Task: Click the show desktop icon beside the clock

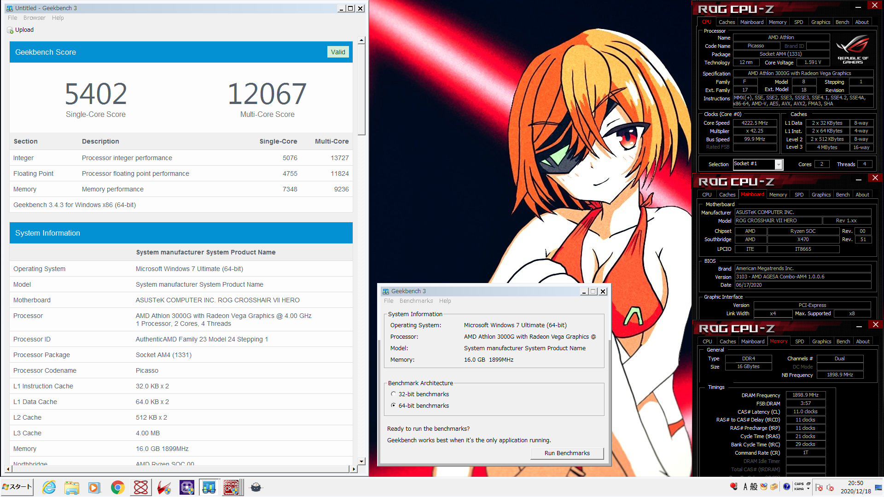Action: 878,487
